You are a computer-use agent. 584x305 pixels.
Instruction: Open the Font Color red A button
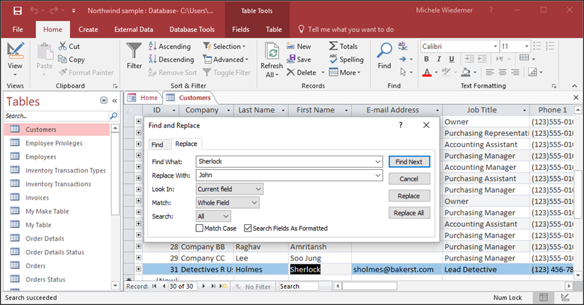coord(427,72)
